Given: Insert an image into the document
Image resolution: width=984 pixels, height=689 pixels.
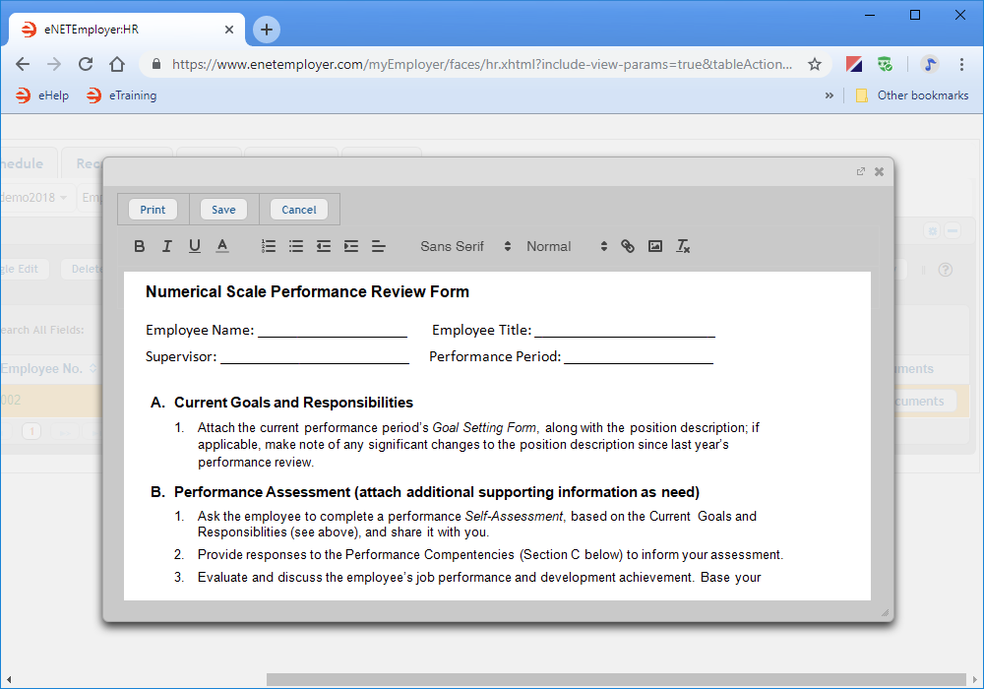Looking at the screenshot, I should (x=655, y=246).
